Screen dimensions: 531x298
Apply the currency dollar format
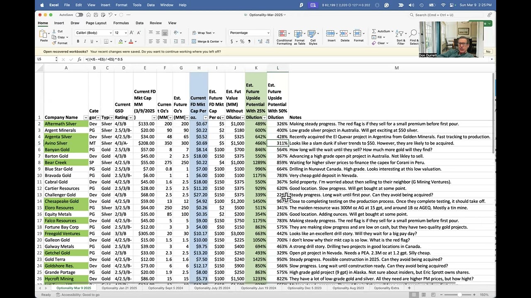[231, 41]
